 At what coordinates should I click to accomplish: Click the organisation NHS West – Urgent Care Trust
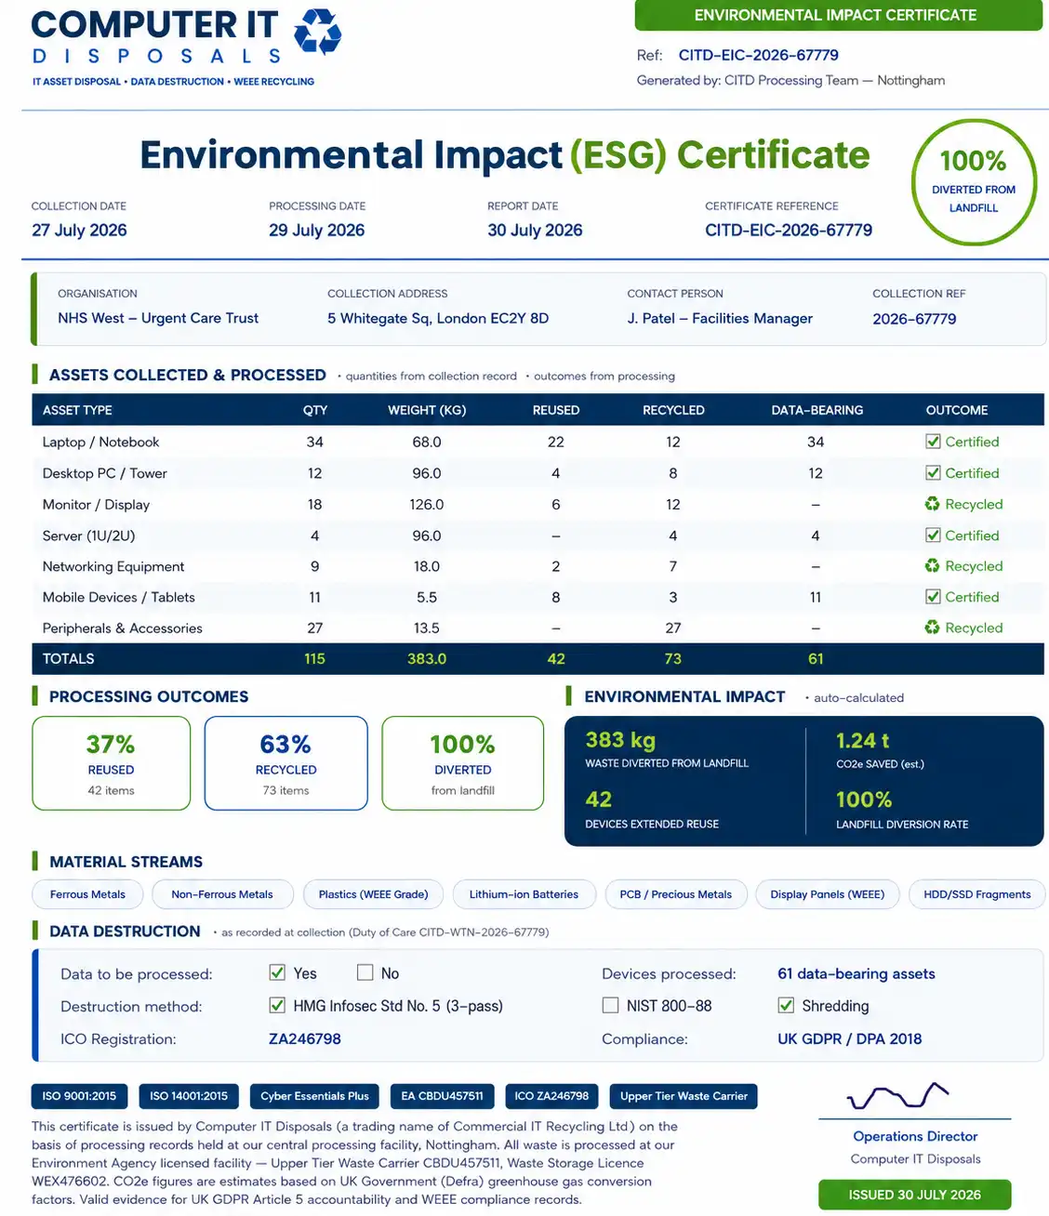coord(158,318)
